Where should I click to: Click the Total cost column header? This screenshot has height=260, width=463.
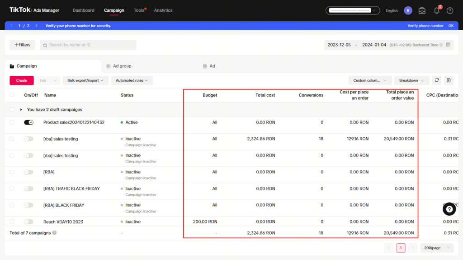265,95
